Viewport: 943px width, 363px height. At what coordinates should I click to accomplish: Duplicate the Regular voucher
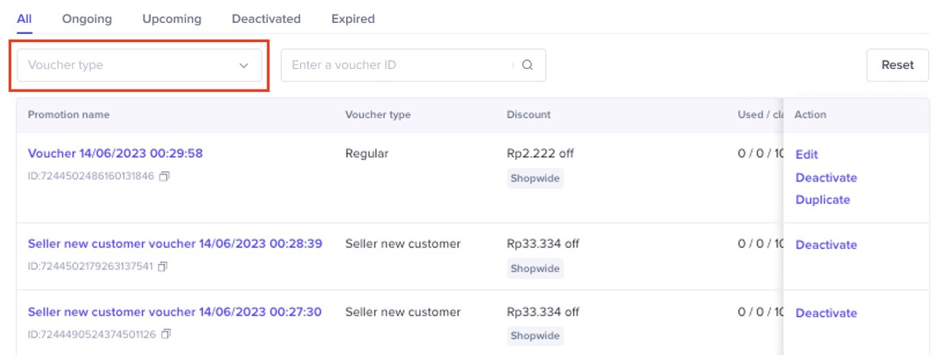pyautogui.click(x=822, y=200)
